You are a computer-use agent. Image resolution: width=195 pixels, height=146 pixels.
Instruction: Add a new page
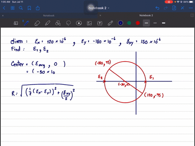(x=174, y=8)
